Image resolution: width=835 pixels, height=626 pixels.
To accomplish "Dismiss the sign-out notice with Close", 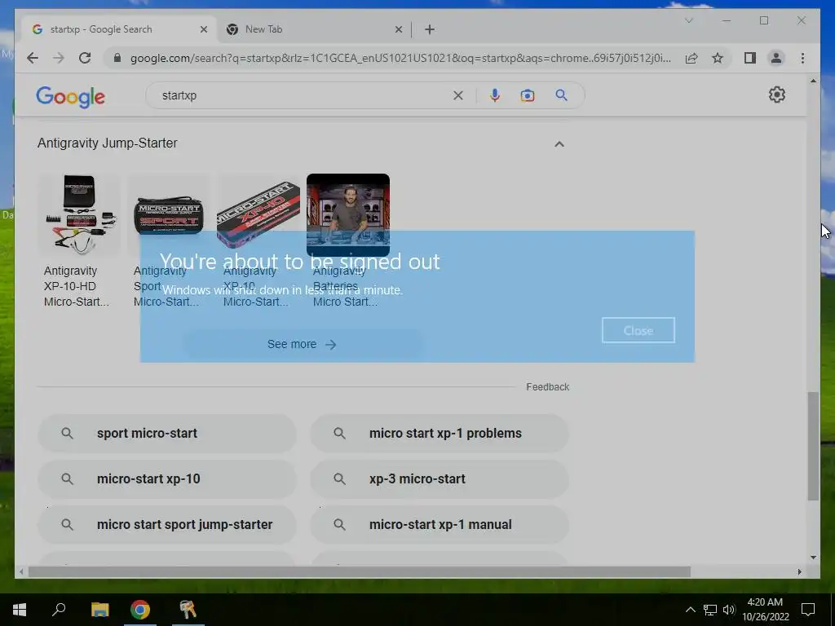I will coord(638,331).
